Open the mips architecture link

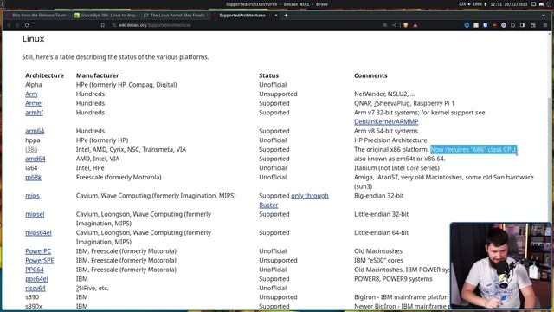[32, 196]
